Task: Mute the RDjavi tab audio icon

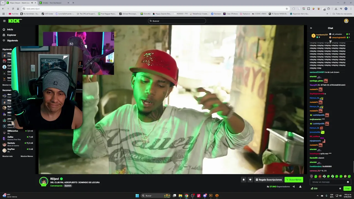Action: coord(32,3)
